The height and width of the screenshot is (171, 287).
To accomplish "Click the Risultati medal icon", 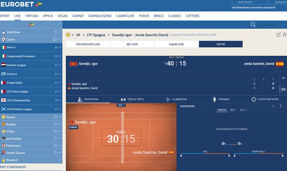I will click(x=3, y=160).
